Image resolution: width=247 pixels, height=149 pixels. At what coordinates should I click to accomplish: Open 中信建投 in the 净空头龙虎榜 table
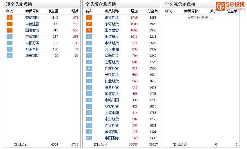(x=32, y=24)
